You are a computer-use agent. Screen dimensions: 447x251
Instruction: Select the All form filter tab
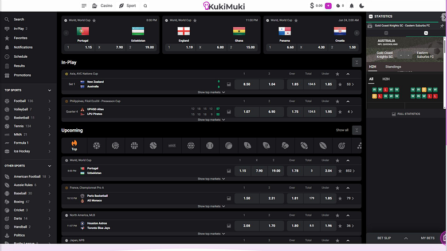[x=371, y=79]
